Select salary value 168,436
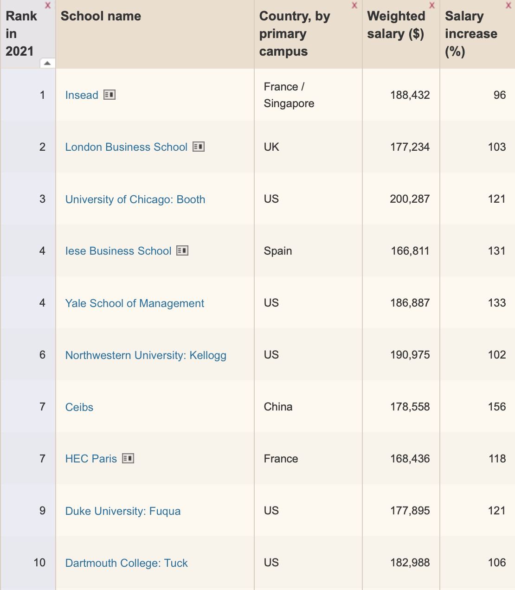The image size is (515, 590). (x=410, y=459)
